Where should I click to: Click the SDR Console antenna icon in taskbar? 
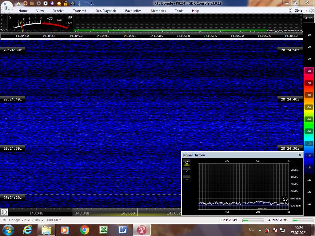142,230
